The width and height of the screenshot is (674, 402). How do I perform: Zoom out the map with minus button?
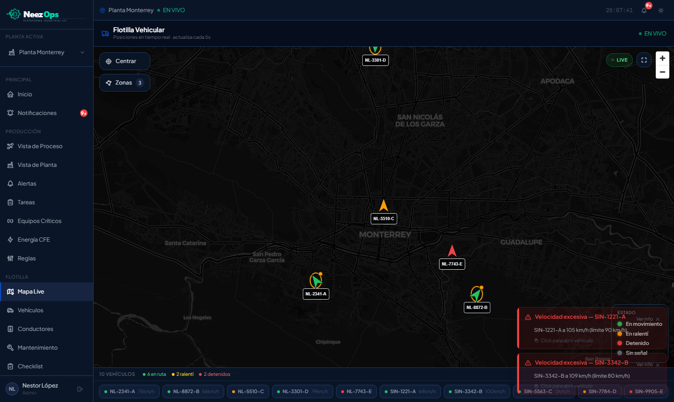coord(662,72)
